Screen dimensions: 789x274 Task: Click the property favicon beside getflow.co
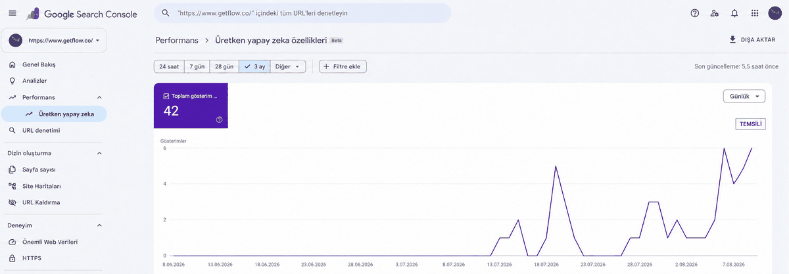[16, 41]
